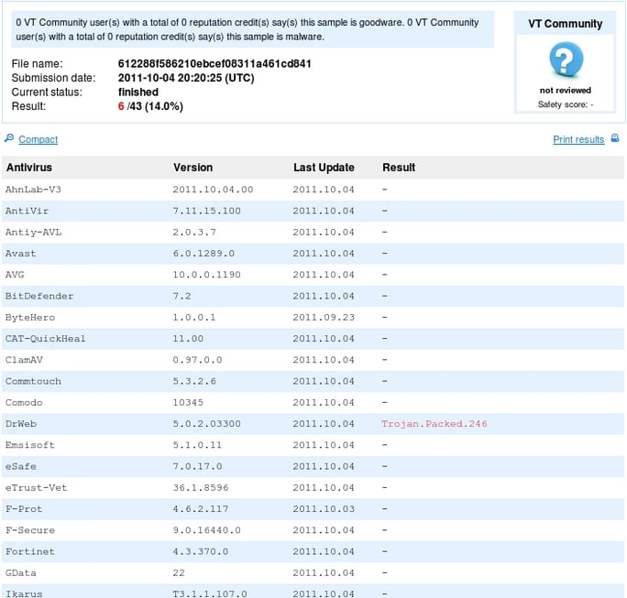Screen dimensions: 627x598
Task: Click the VT Community question mark icon
Action: click(566, 60)
